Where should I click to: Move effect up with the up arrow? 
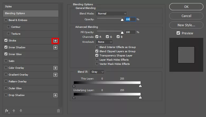click(x=14, y=111)
